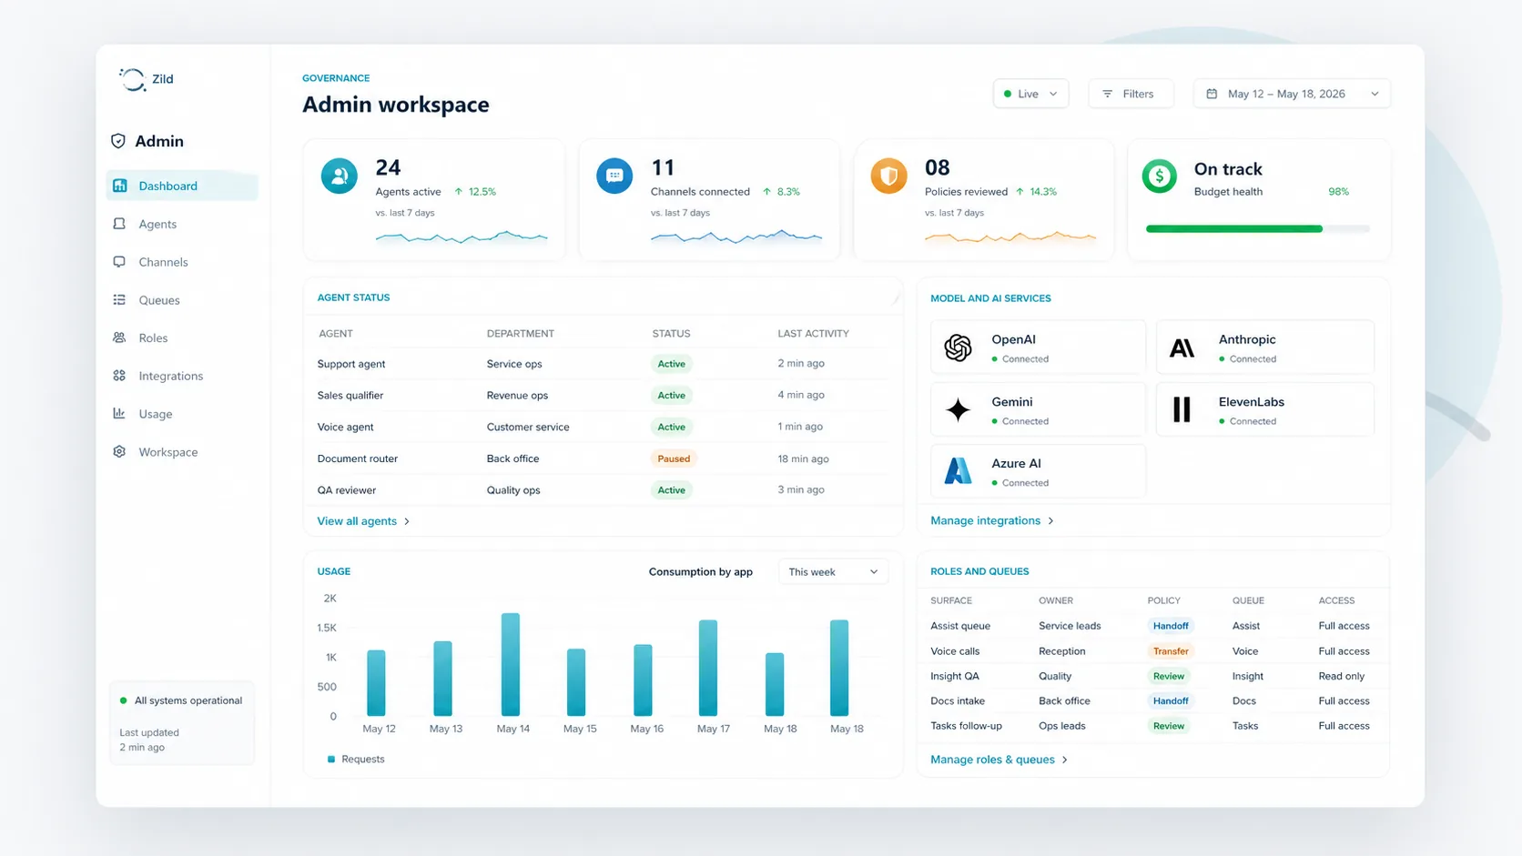1522x856 pixels.
Task: Open the Live status dropdown
Action: coord(1030,93)
